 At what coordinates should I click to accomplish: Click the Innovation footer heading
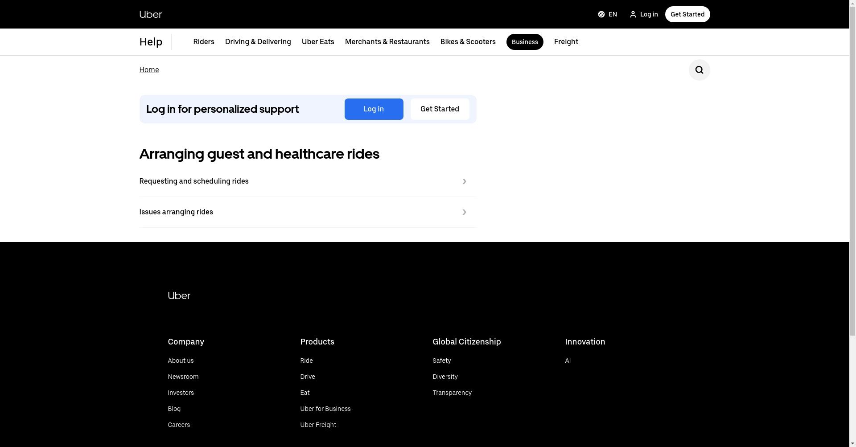pyautogui.click(x=585, y=342)
